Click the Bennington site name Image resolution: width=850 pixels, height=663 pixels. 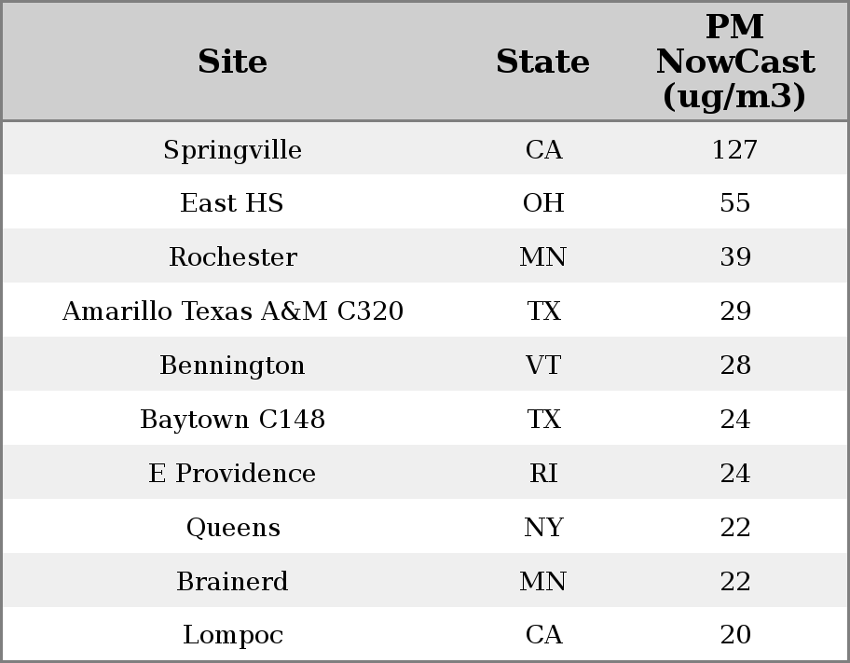coord(232,366)
